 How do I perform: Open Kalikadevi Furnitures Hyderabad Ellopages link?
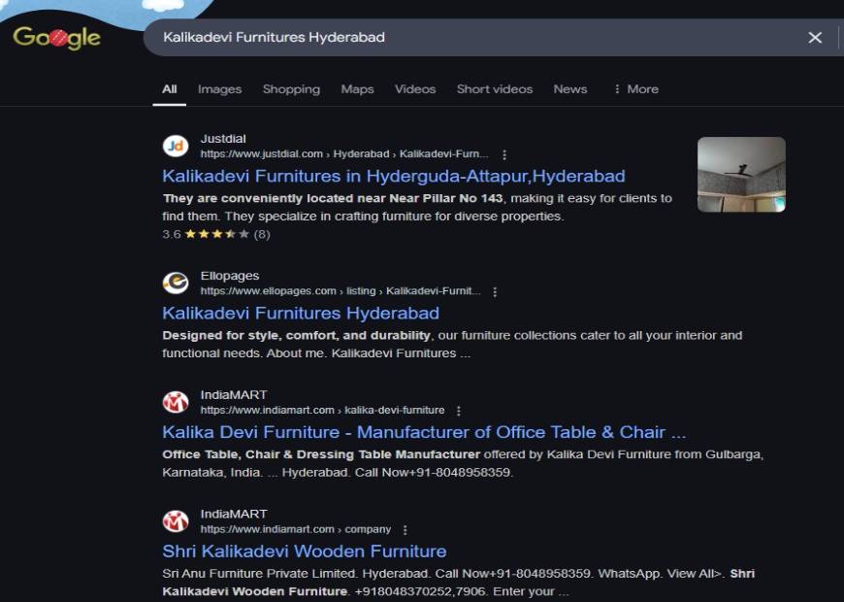coord(301,313)
